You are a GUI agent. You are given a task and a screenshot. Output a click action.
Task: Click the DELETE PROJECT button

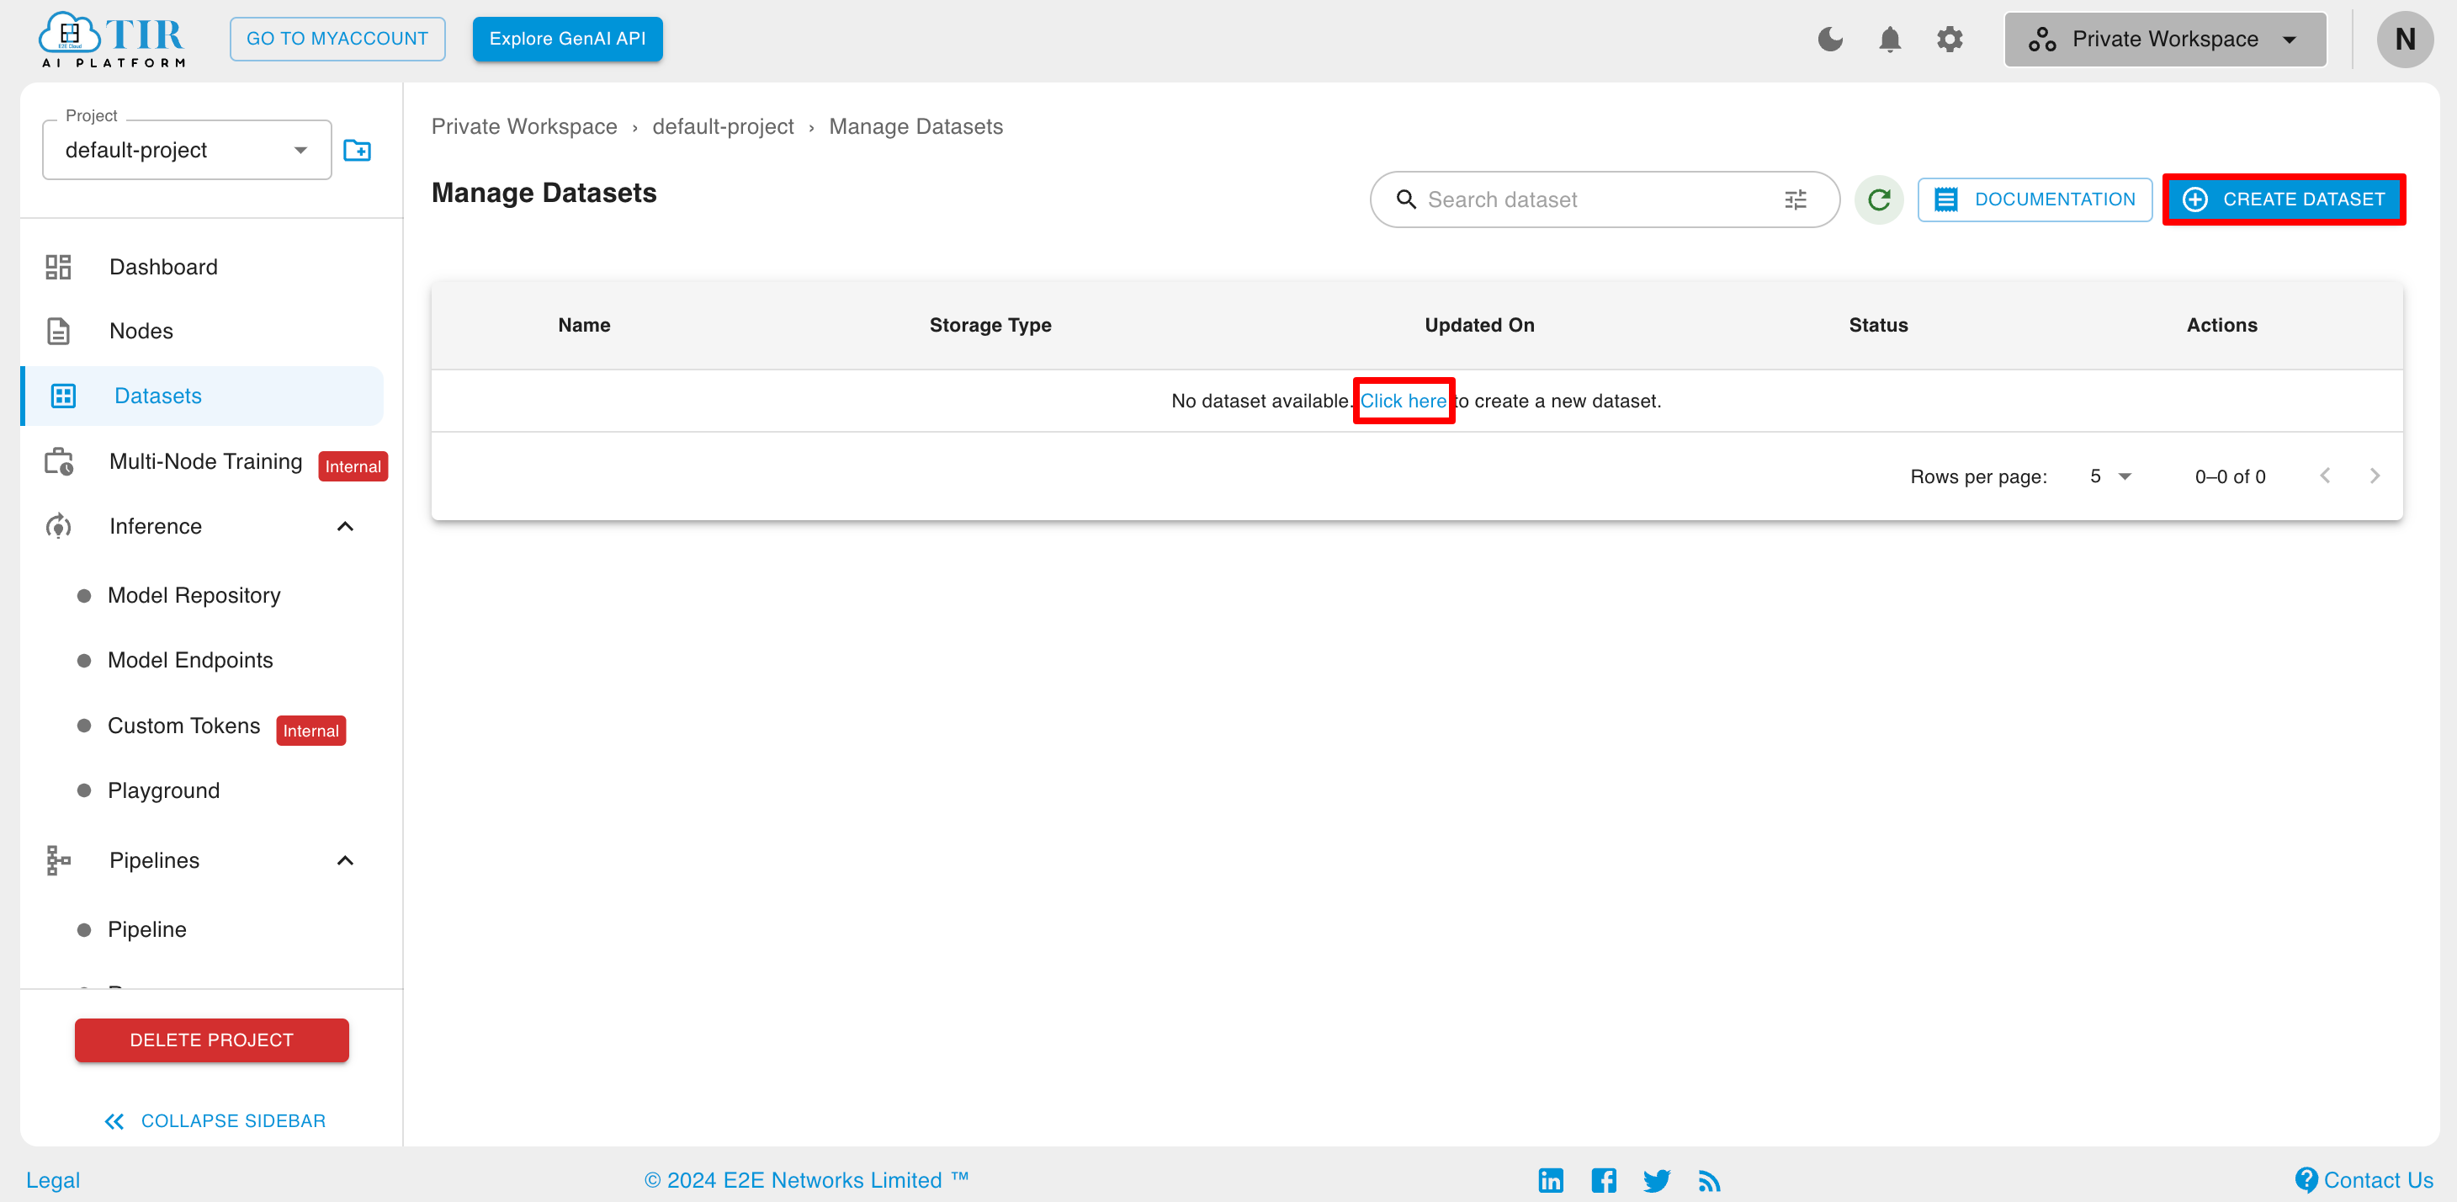click(212, 1040)
